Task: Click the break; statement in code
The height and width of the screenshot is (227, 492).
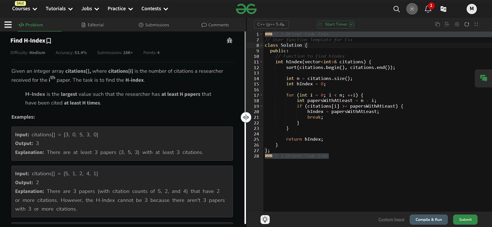Action: coord(315,117)
